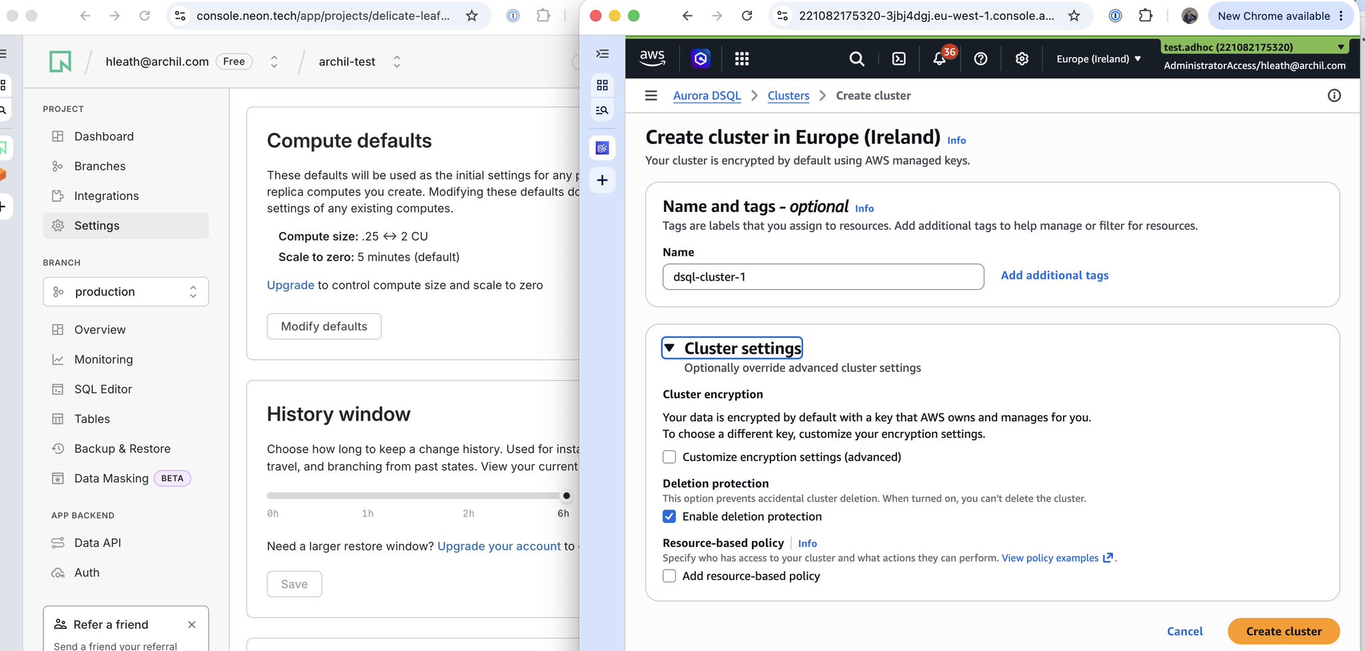
Task: Click the Save button under History window
Action: [295, 584]
